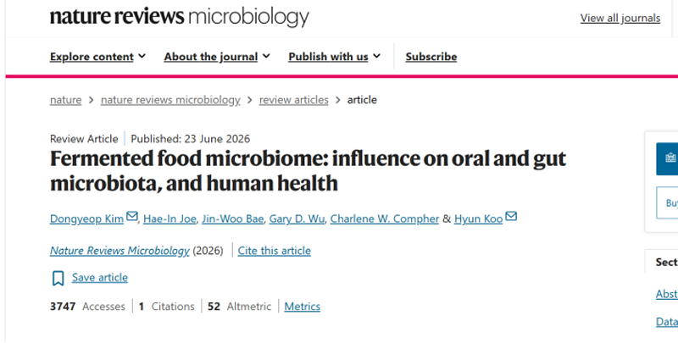Click the Save article text link
The image size is (678, 343).
[100, 277]
